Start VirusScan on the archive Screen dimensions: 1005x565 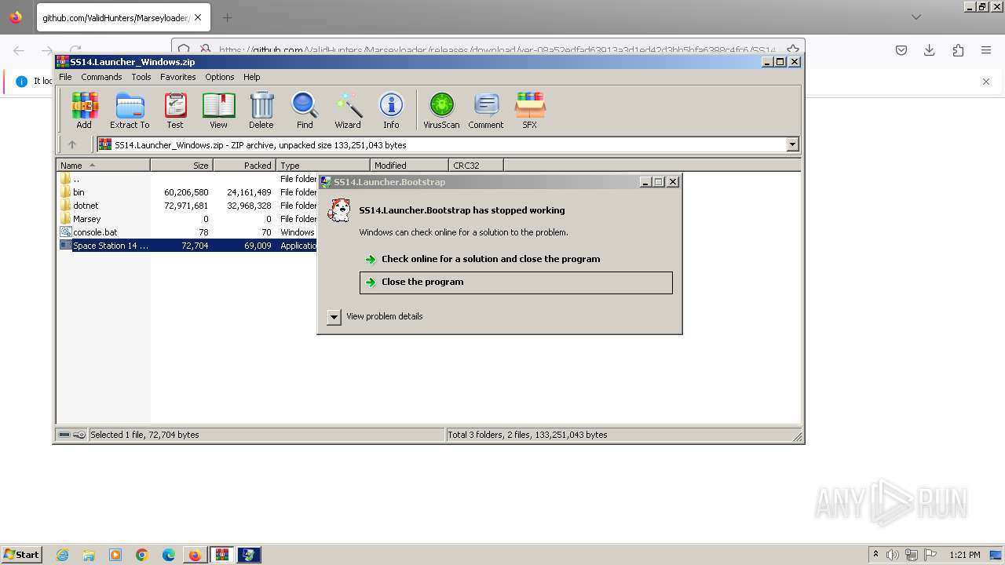point(441,110)
